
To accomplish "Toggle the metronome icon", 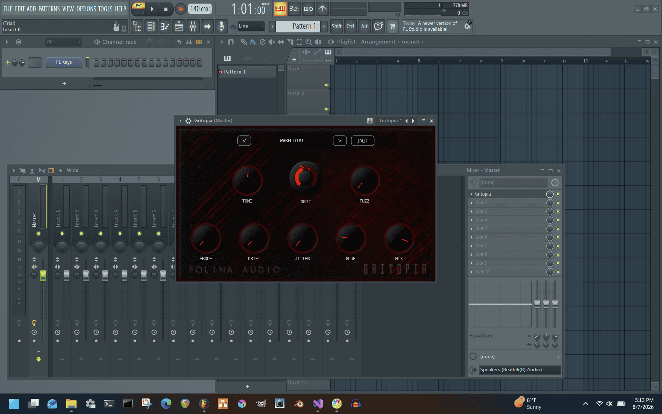I will tap(322, 9).
